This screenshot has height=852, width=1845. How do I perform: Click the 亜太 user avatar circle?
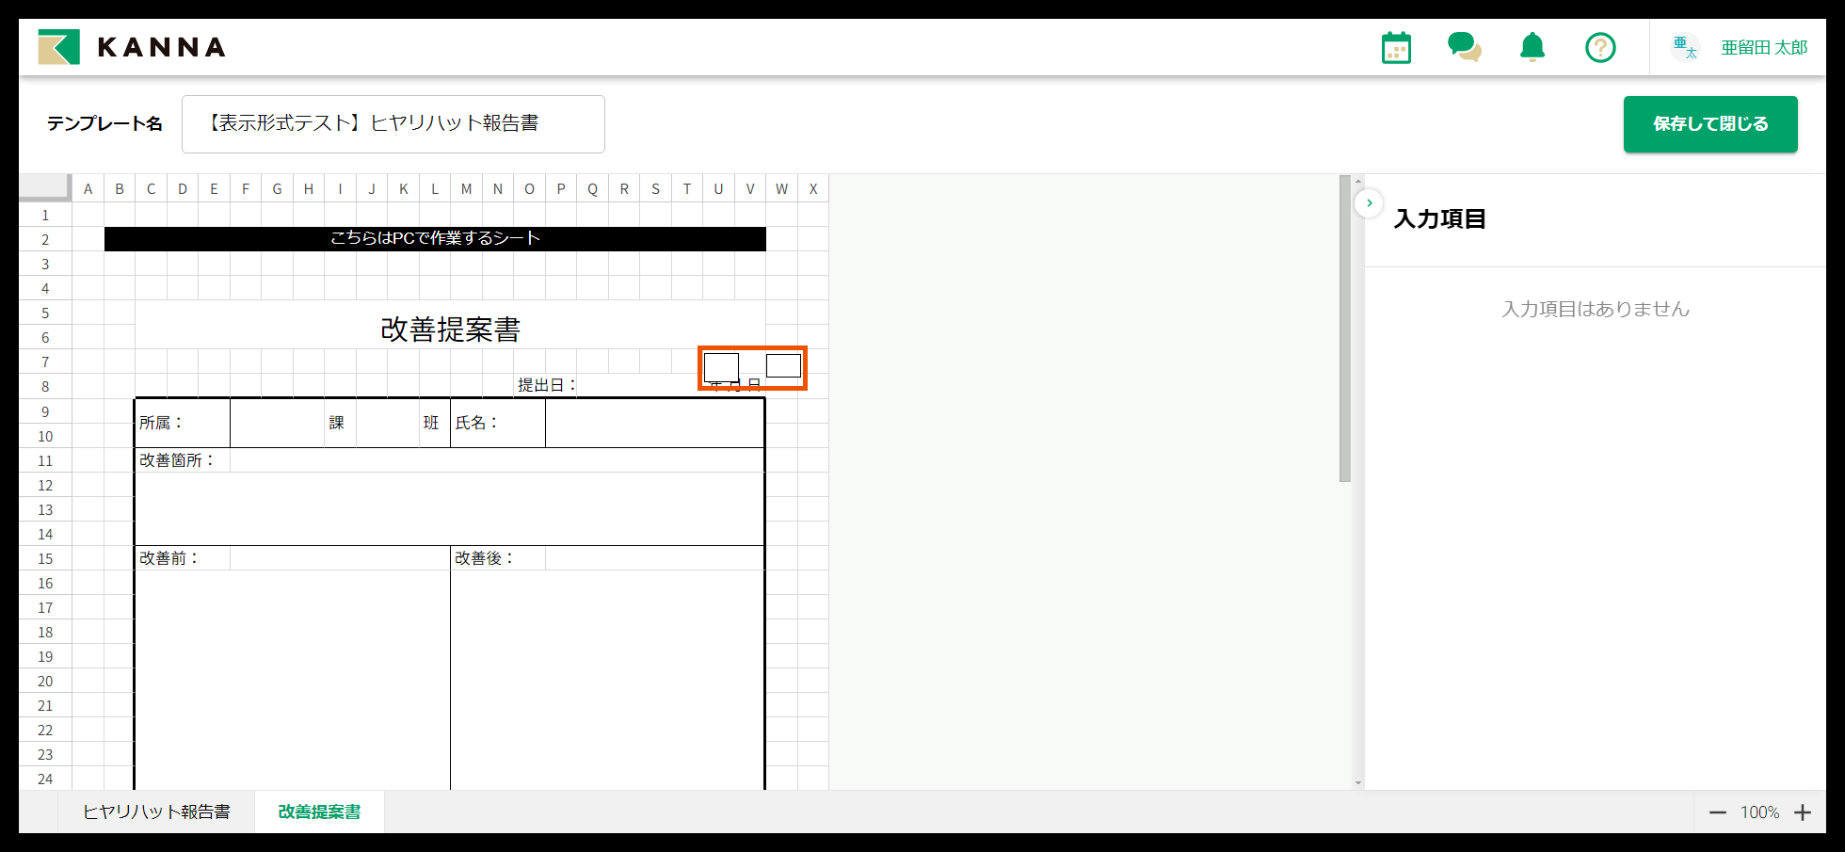(1685, 46)
